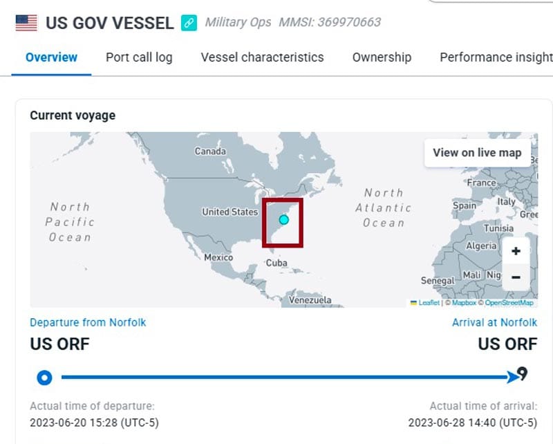Open the OpenStreetMap attribution link
This screenshot has height=444, width=553.
(x=509, y=303)
